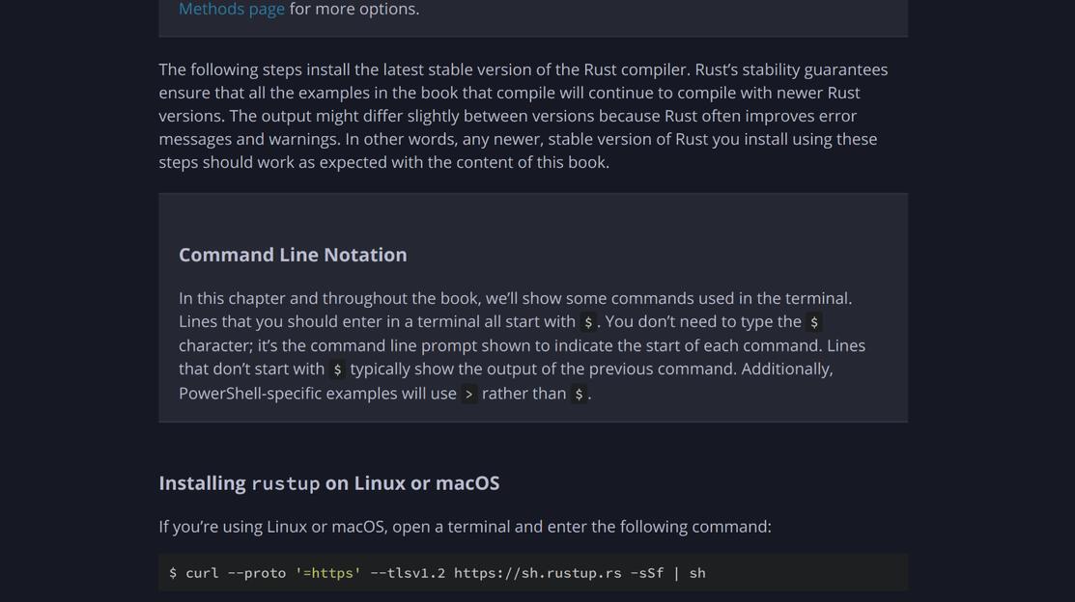1075x602 pixels.
Task: Click the -sSf flag in the curl command
Action: tap(646, 573)
